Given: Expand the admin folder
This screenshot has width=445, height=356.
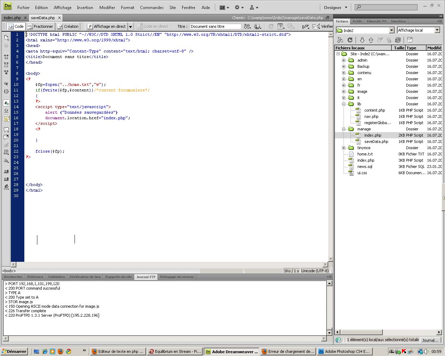Looking at the screenshot, I should (343, 60).
